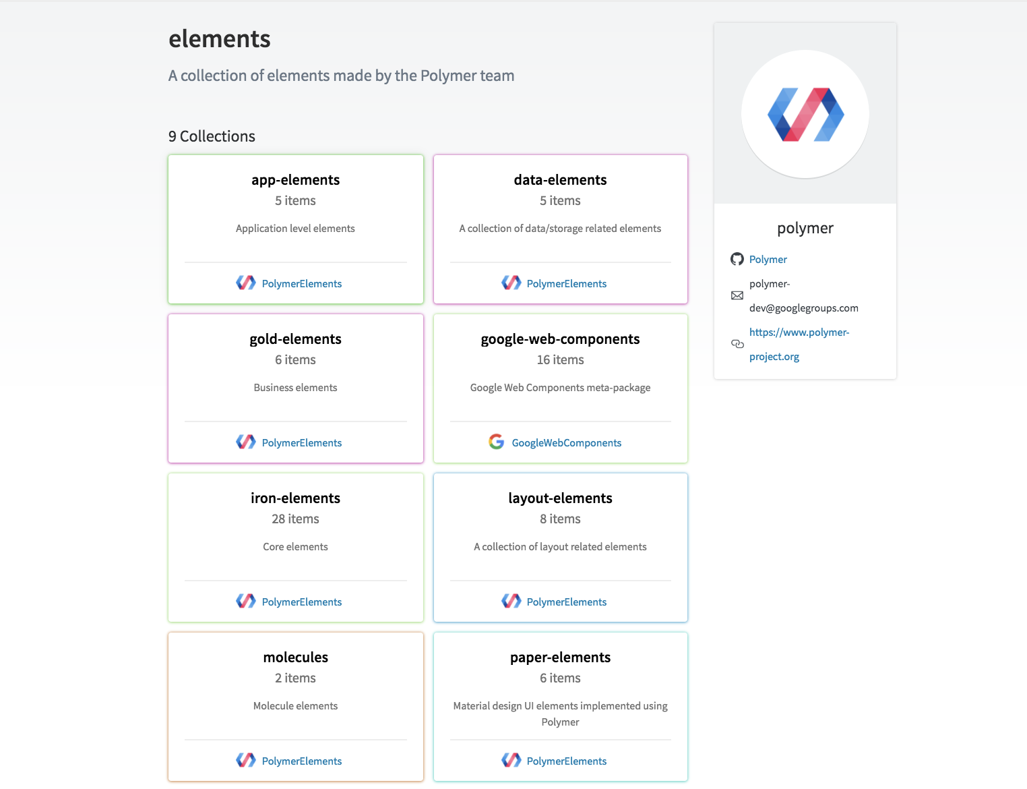Screen dimensions: 1027x789
Task: Open the gold-elements collection title
Action: pos(295,339)
